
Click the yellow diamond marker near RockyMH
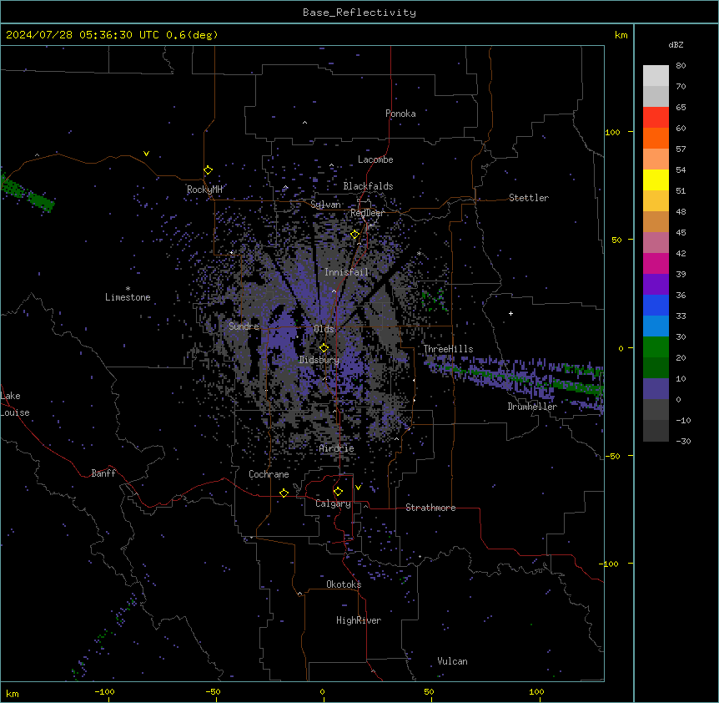click(208, 170)
